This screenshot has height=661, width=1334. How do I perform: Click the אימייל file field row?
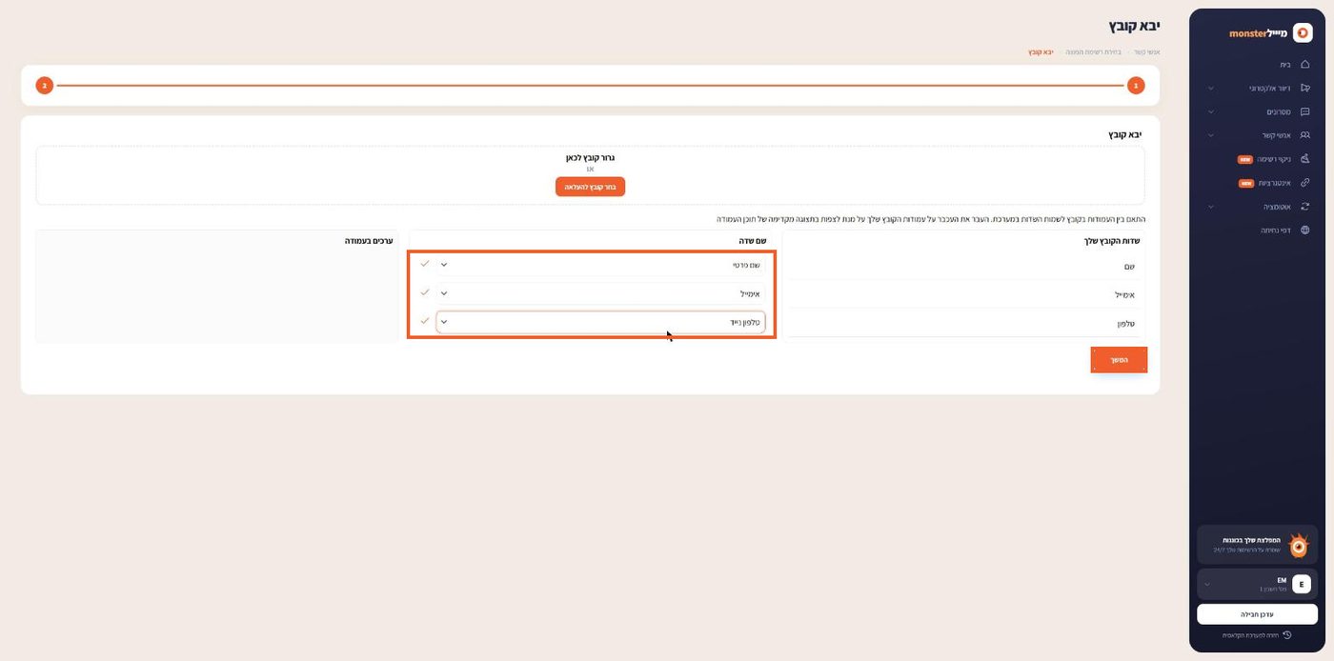[962, 295]
